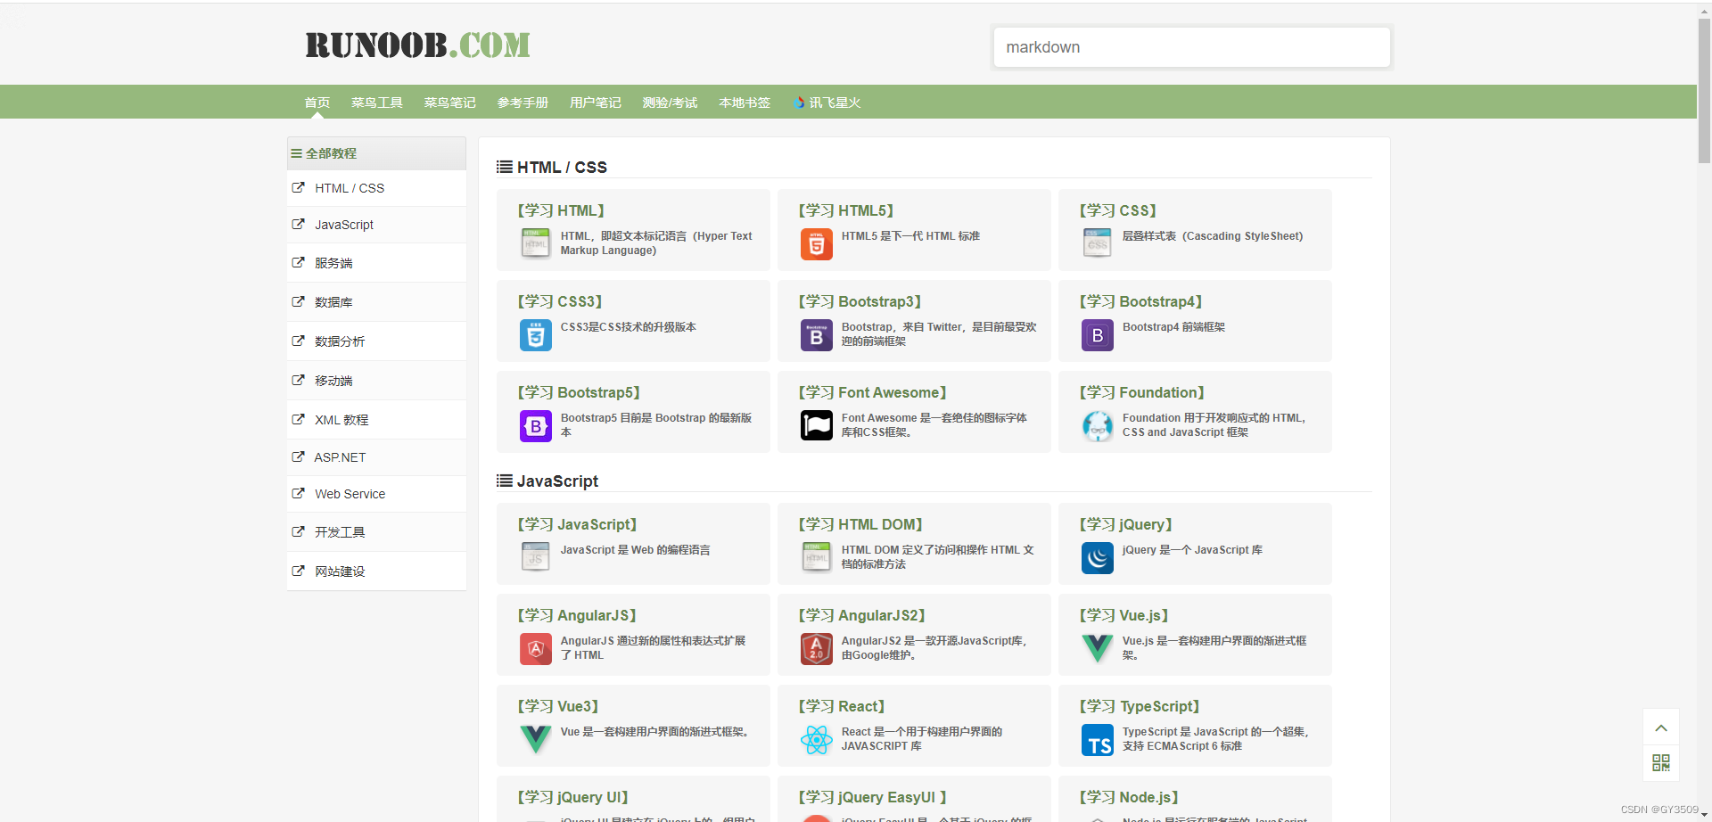Click the AngularJS red shield icon
The image size is (1712, 822).
click(535, 648)
